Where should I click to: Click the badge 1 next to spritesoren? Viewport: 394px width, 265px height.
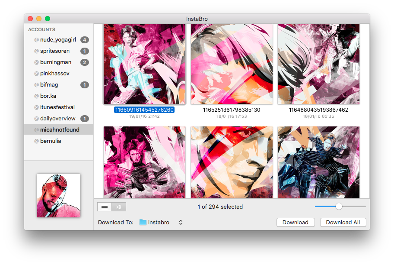[x=85, y=51]
